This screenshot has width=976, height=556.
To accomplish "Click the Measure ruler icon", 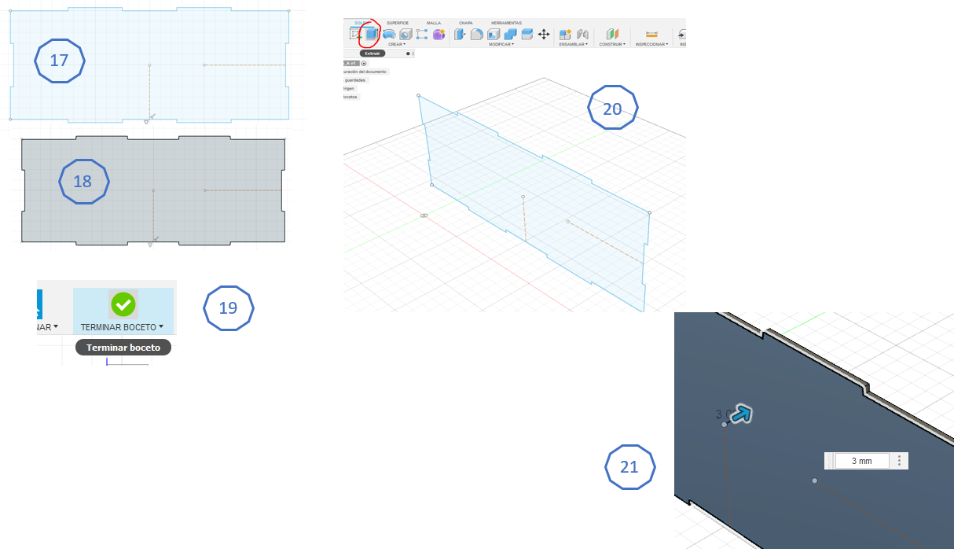I will click(x=652, y=35).
